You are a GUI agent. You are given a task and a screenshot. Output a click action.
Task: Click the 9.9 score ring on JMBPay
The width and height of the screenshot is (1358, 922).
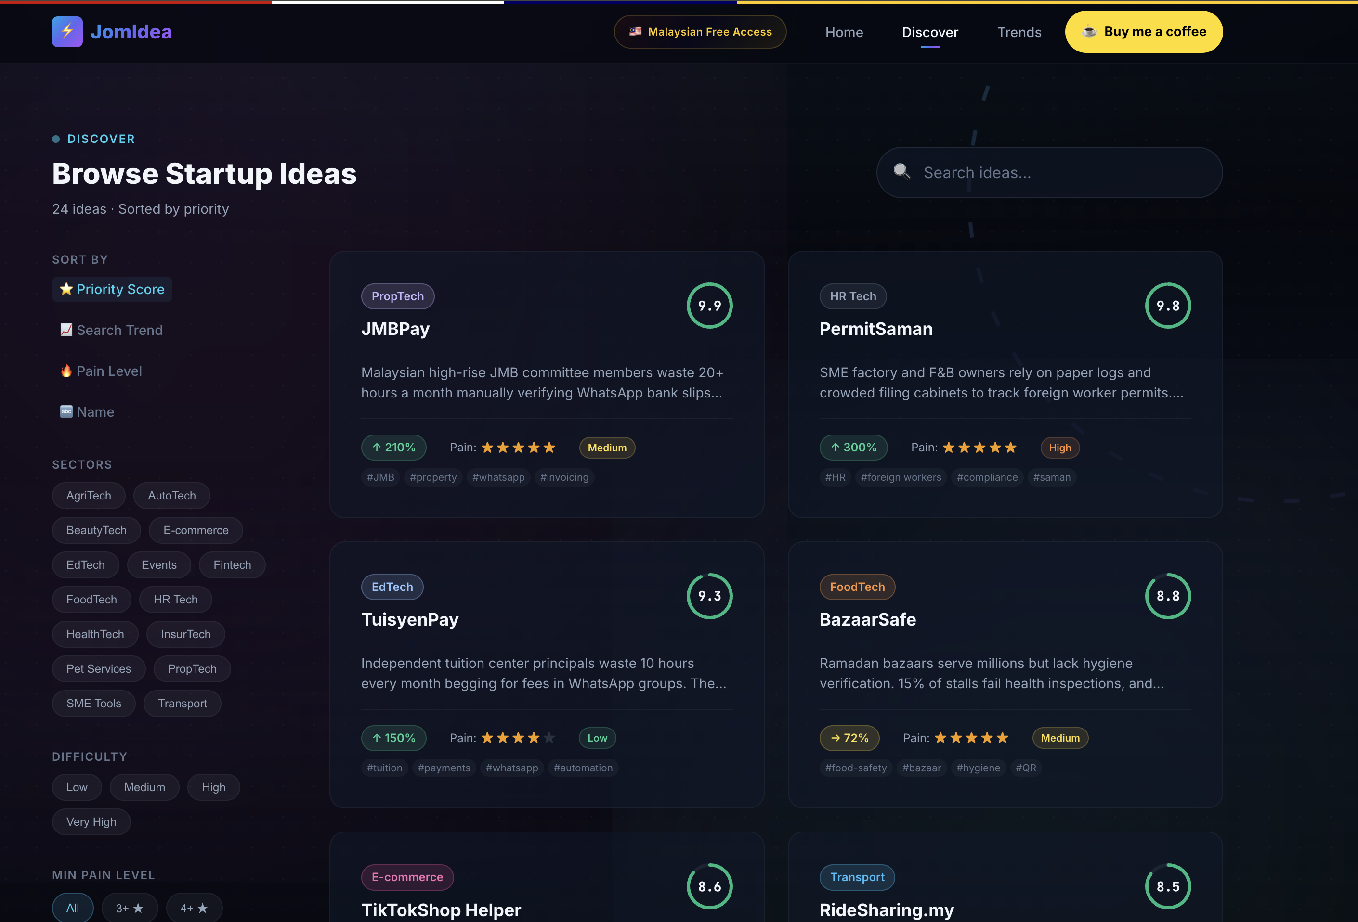click(709, 306)
